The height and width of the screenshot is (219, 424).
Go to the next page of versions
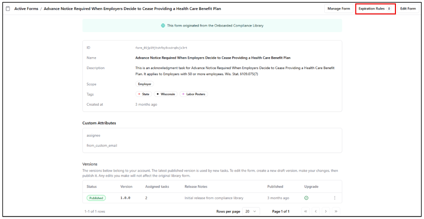click(326, 211)
